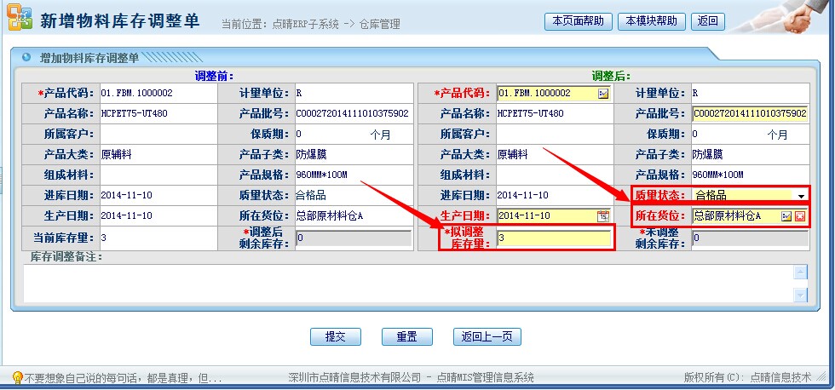This screenshot has height=390, width=835.
Task: Focus the 所在货位 总部原材料仓A input field
Action: (x=736, y=216)
